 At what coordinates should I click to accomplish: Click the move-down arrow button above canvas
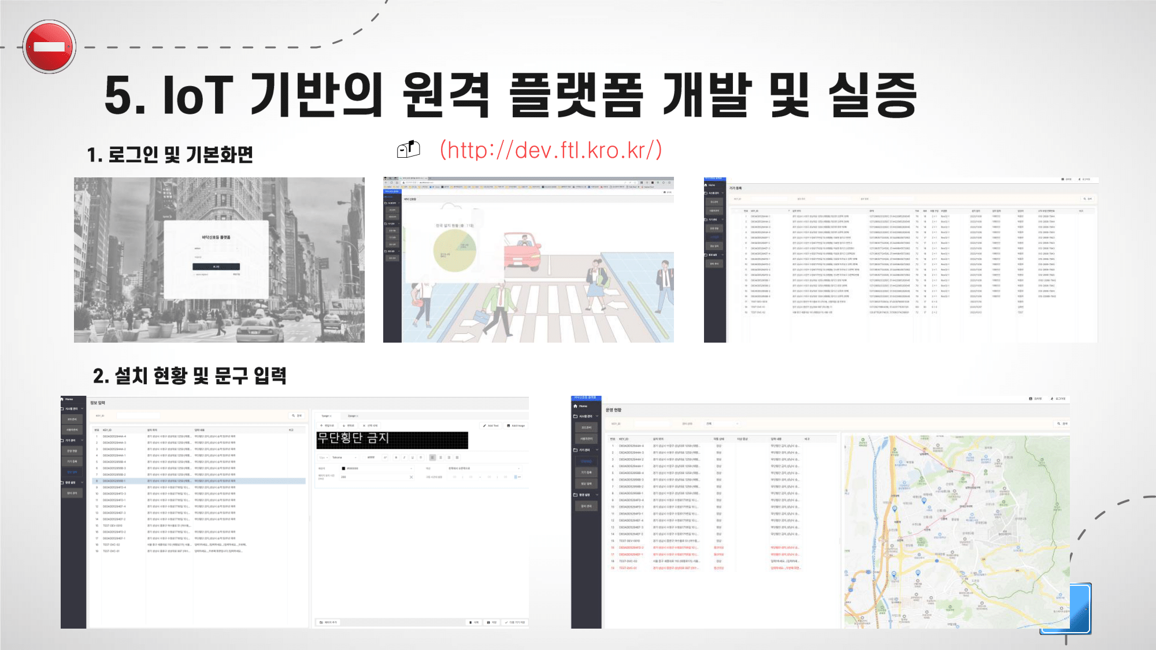pos(348,425)
